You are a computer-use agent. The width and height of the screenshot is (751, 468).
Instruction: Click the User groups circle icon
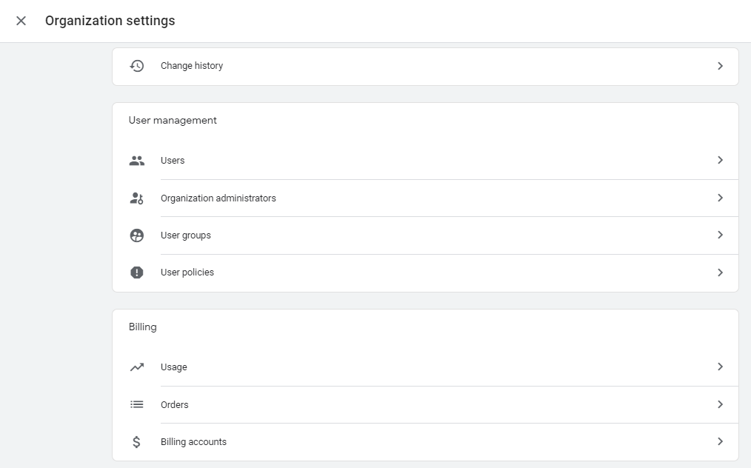click(x=136, y=235)
